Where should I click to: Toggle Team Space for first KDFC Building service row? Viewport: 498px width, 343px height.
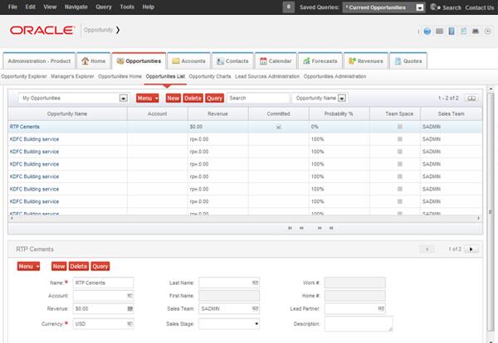(x=399, y=139)
